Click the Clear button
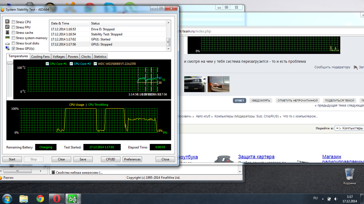 61,159
